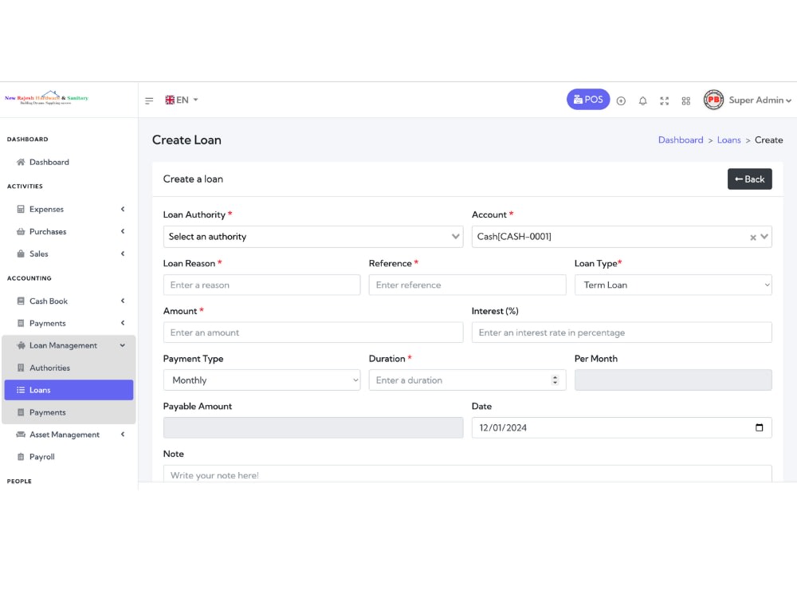Focus the Loan Reason input field
Image resolution: width=797 pixels, height=598 pixels.
pos(261,285)
